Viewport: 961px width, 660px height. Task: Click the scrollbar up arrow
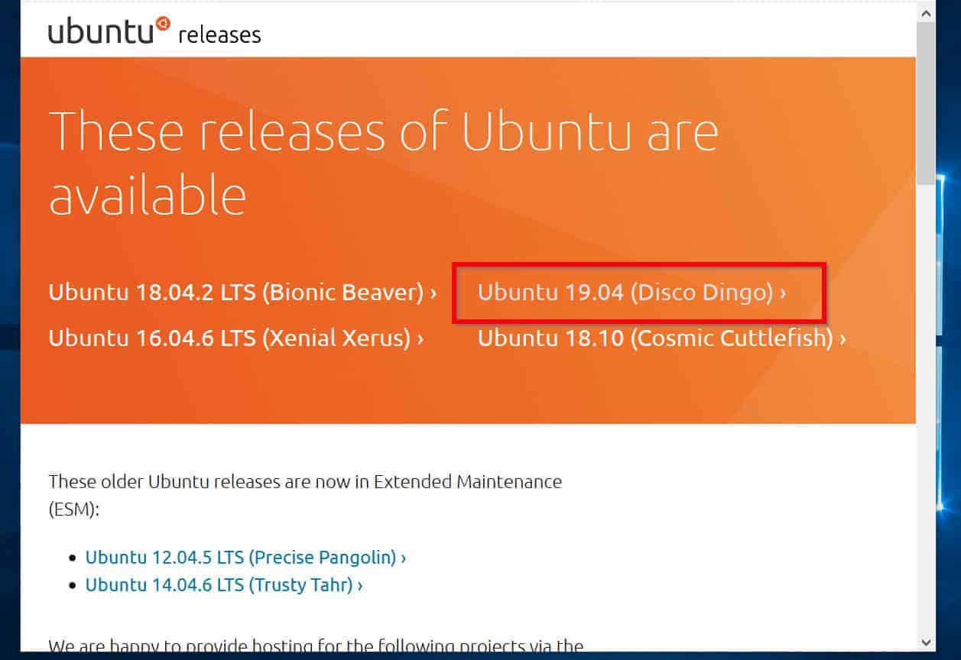coord(926,13)
